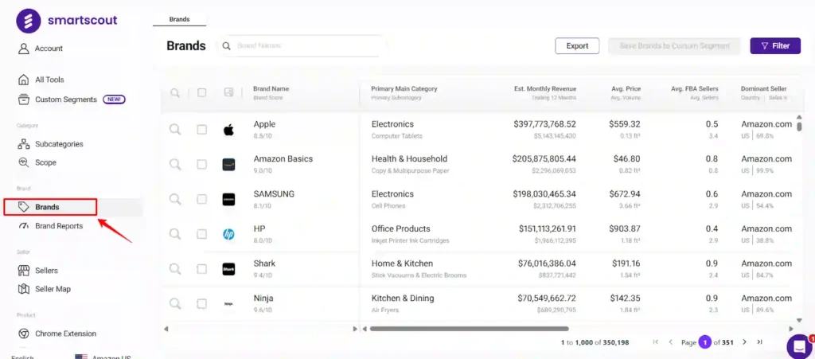Image resolution: width=815 pixels, height=359 pixels.
Task: Sort by Dominant Seller column header
Action: pyautogui.click(x=763, y=89)
